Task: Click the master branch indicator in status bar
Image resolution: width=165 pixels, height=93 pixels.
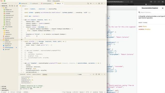Action: (x=4, y=92)
